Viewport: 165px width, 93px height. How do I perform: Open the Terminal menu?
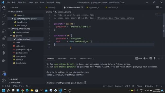[x=50, y=2]
